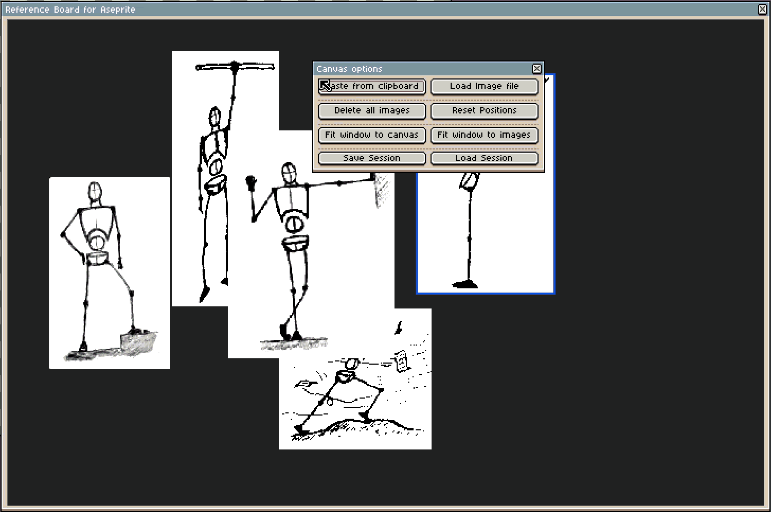Click Reset Positions button
Viewport: 771px width, 512px height.
484,111
